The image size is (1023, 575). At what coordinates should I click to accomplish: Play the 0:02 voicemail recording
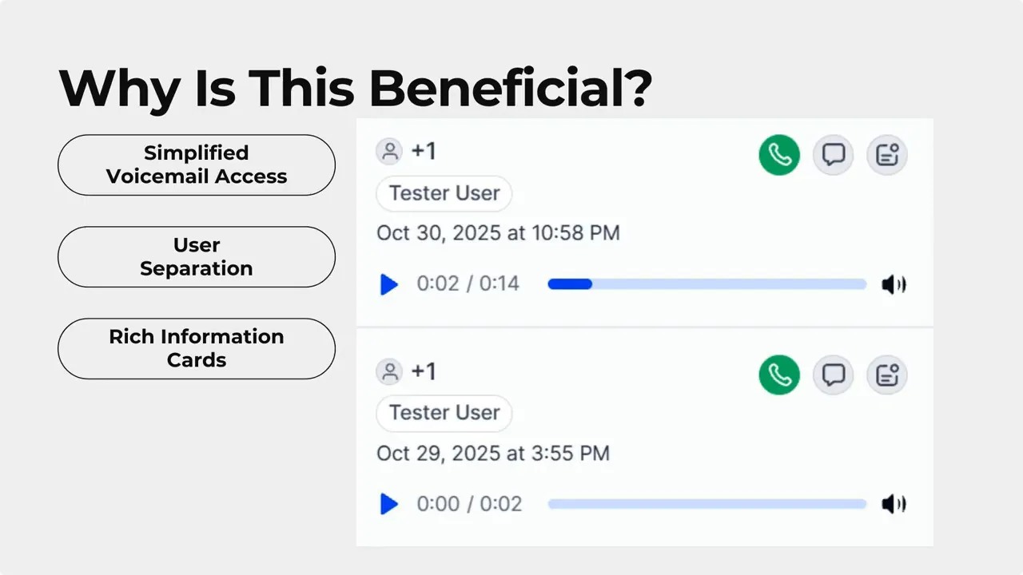[x=389, y=504]
